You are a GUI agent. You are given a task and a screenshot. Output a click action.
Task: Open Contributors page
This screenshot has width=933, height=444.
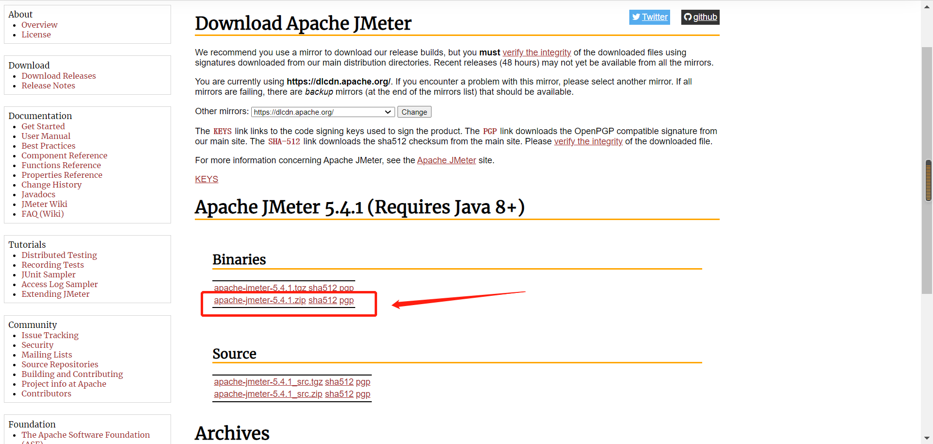click(x=46, y=393)
